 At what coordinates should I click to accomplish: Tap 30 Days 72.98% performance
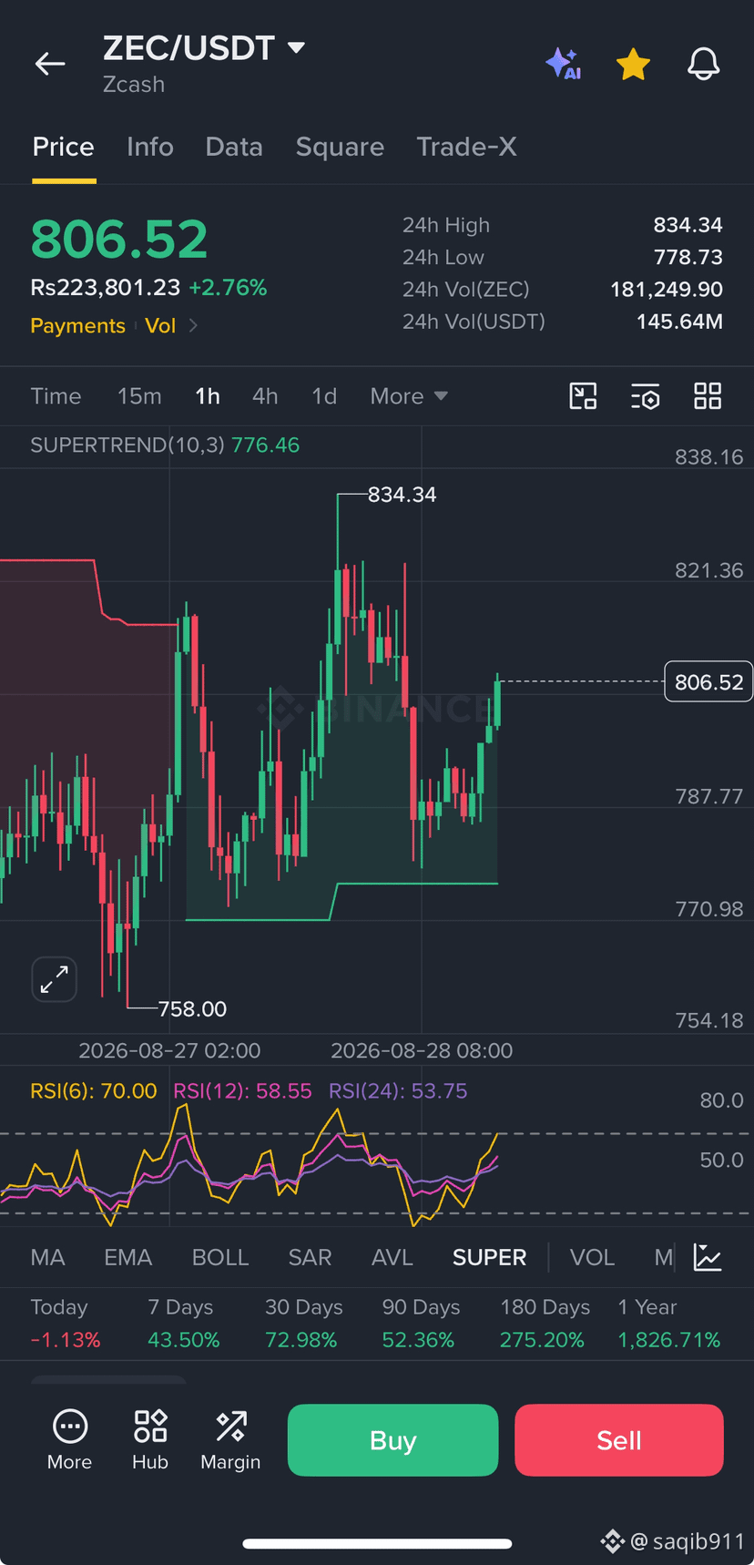coord(303,1324)
